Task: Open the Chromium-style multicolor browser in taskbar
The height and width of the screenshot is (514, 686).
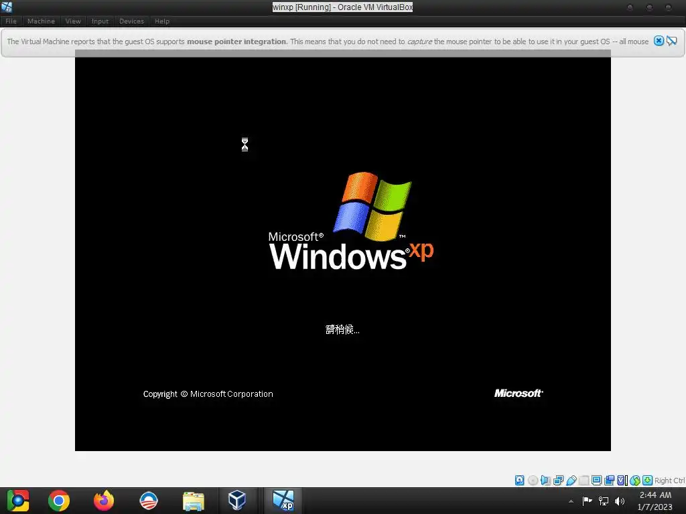Action: [18, 501]
